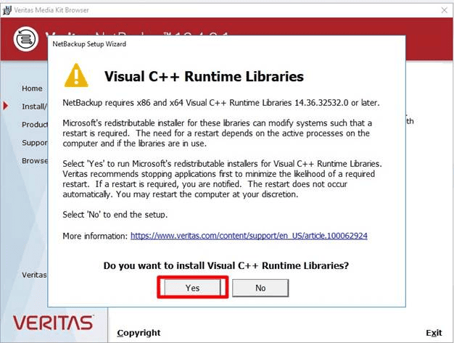The height and width of the screenshot is (343, 454).
Task: Click the VERITAS logo at bottom left
Action: (x=53, y=323)
